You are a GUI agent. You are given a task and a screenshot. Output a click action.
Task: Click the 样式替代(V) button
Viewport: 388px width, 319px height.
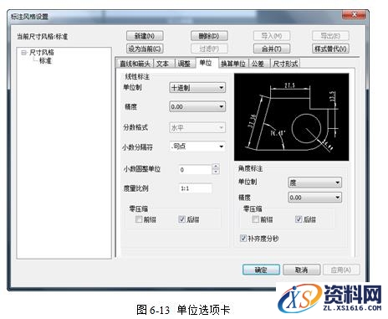[x=330, y=49]
